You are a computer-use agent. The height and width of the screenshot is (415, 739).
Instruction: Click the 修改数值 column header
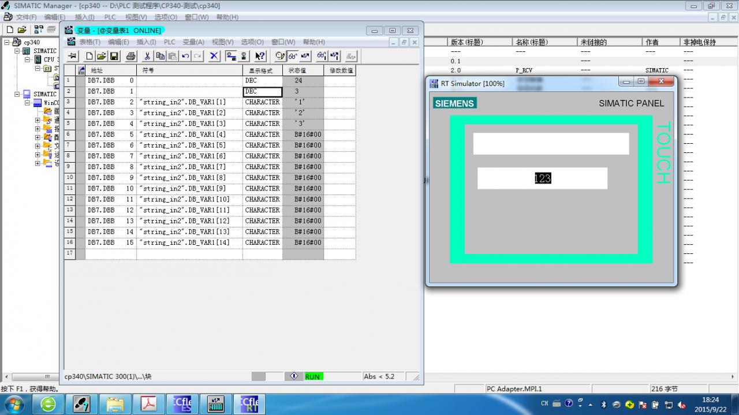point(339,70)
